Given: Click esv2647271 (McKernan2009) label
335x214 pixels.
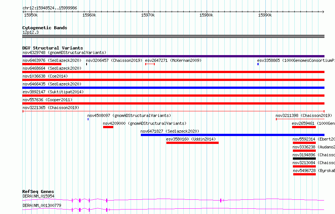Looking at the screenshot, I should click(173, 60).
